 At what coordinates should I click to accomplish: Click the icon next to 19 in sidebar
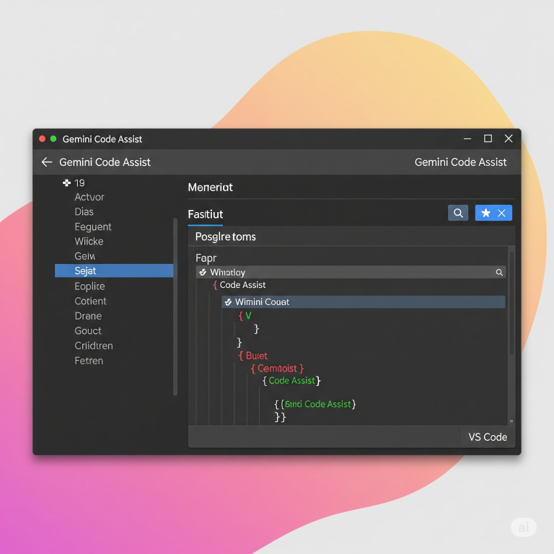point(67,183)
